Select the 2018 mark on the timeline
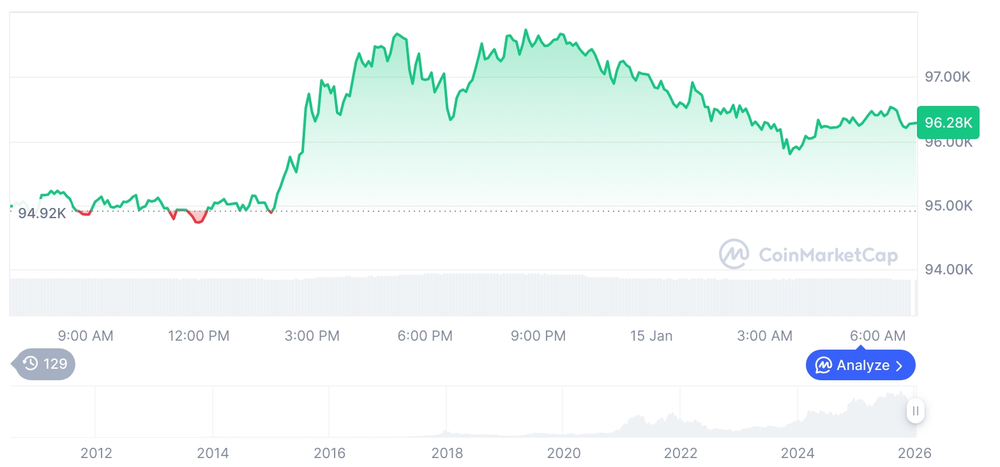 447,453
